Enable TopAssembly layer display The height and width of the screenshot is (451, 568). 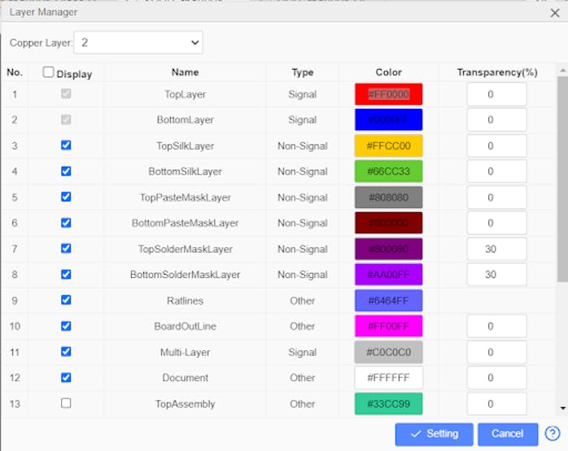pyautogui.click(x=66, y=403)
